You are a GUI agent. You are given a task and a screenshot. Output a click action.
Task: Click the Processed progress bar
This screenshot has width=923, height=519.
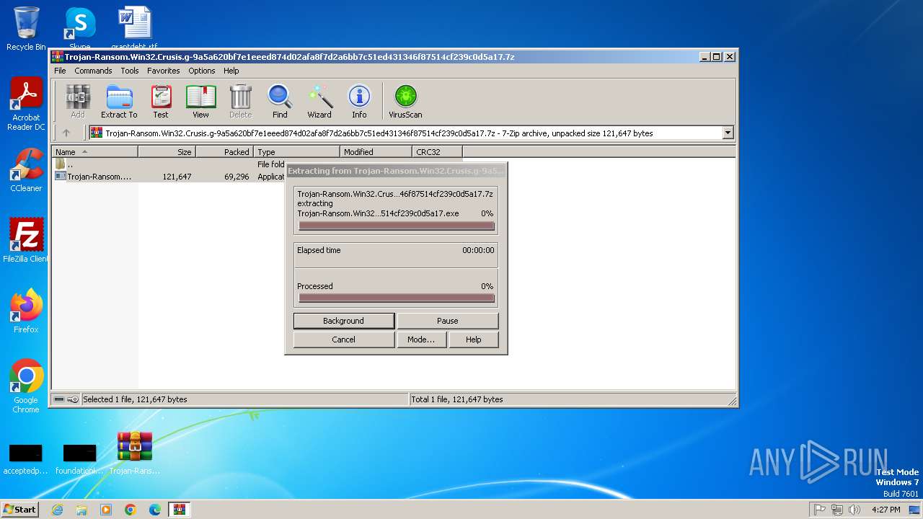[397, 298]
